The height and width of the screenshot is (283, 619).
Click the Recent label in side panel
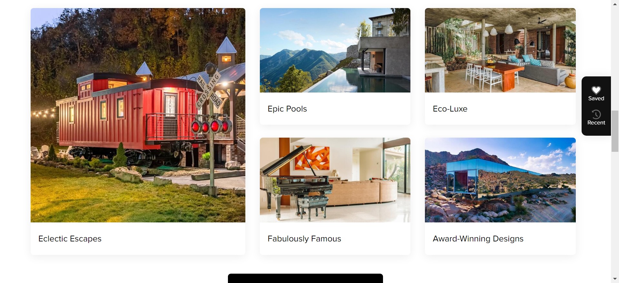pyautogui.click(x=596, y=122)
